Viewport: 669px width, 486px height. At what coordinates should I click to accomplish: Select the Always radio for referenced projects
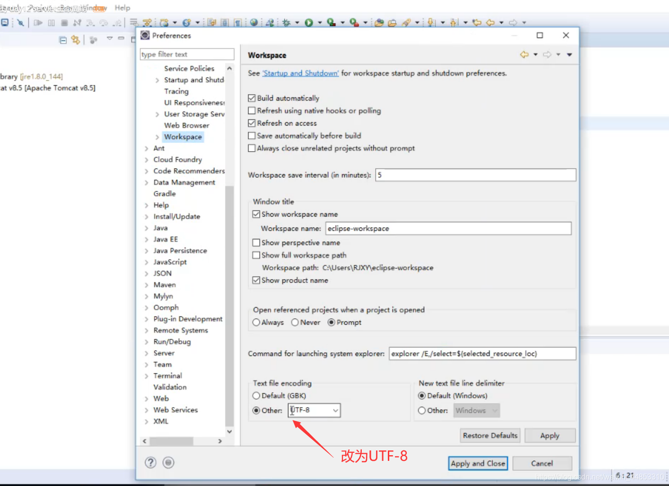[257, 322]
